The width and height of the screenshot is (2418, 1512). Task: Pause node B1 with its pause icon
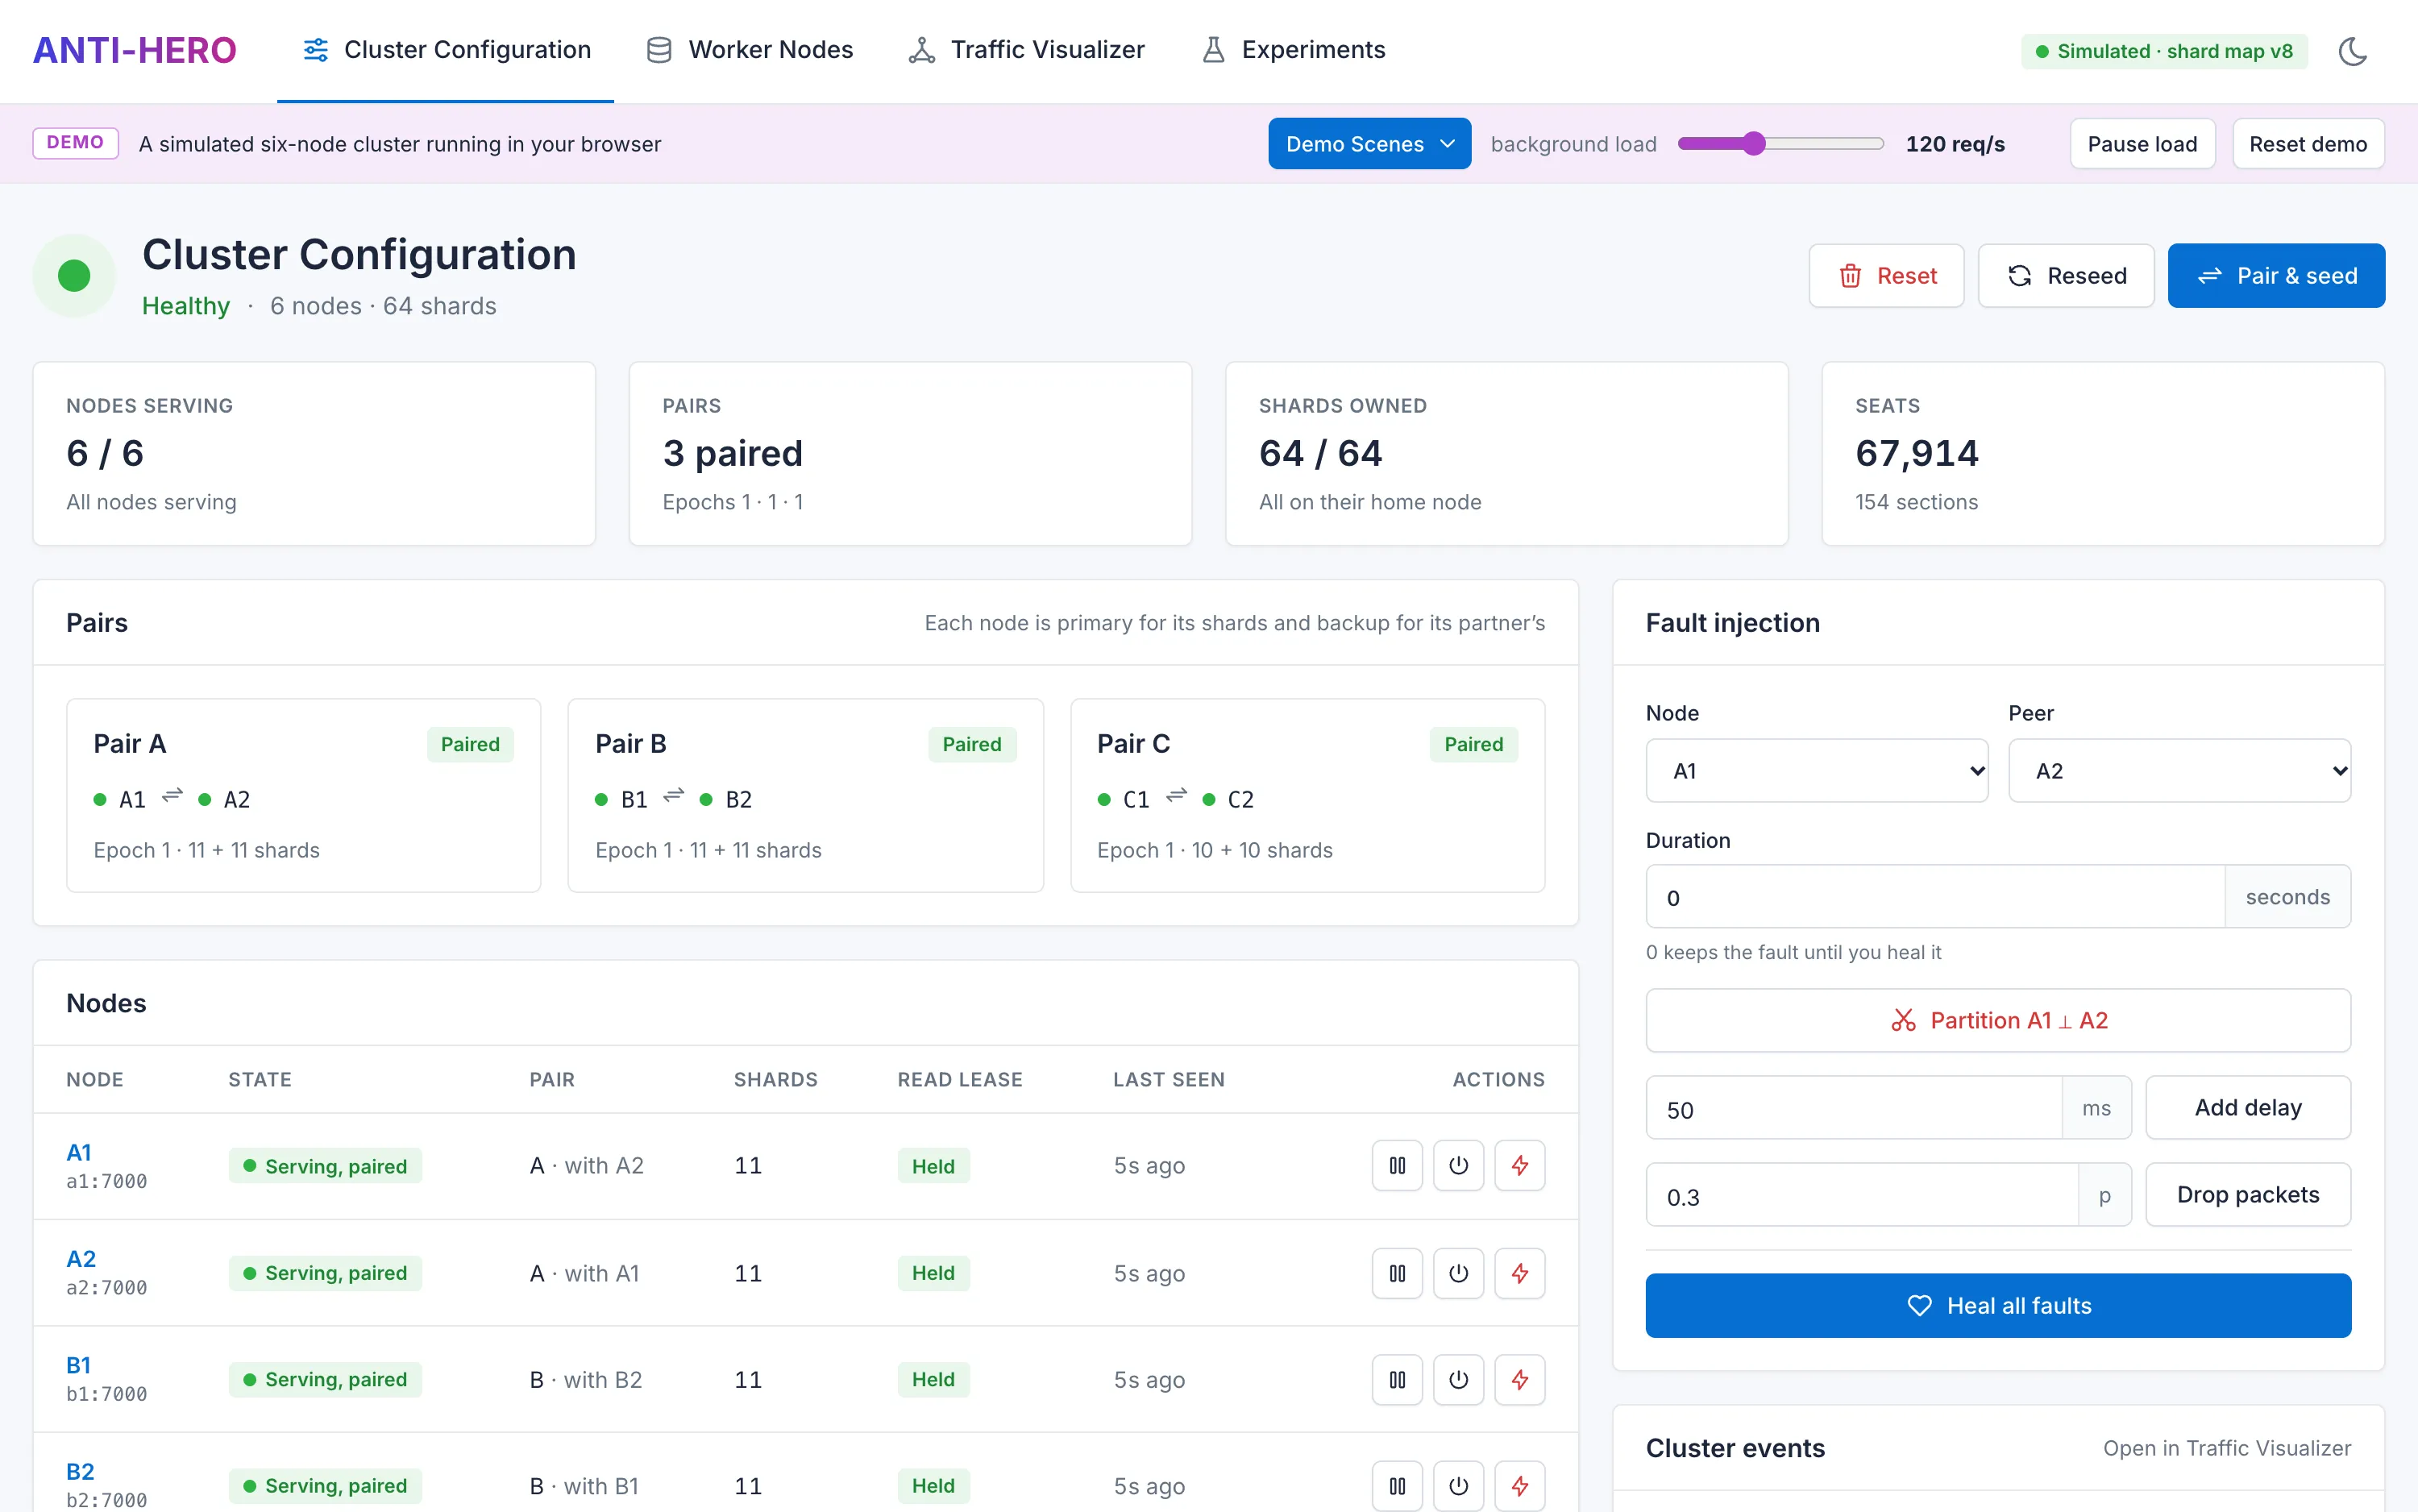[1397, 1379]
